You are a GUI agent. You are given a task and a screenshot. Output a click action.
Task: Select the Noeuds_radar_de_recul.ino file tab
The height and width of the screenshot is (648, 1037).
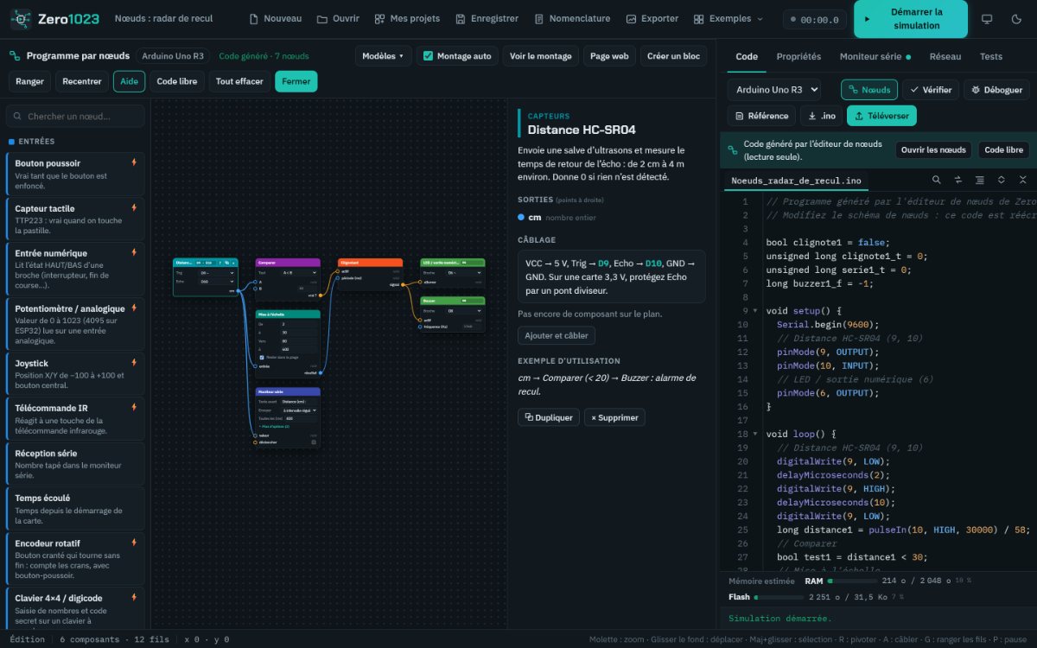(796, 181)
